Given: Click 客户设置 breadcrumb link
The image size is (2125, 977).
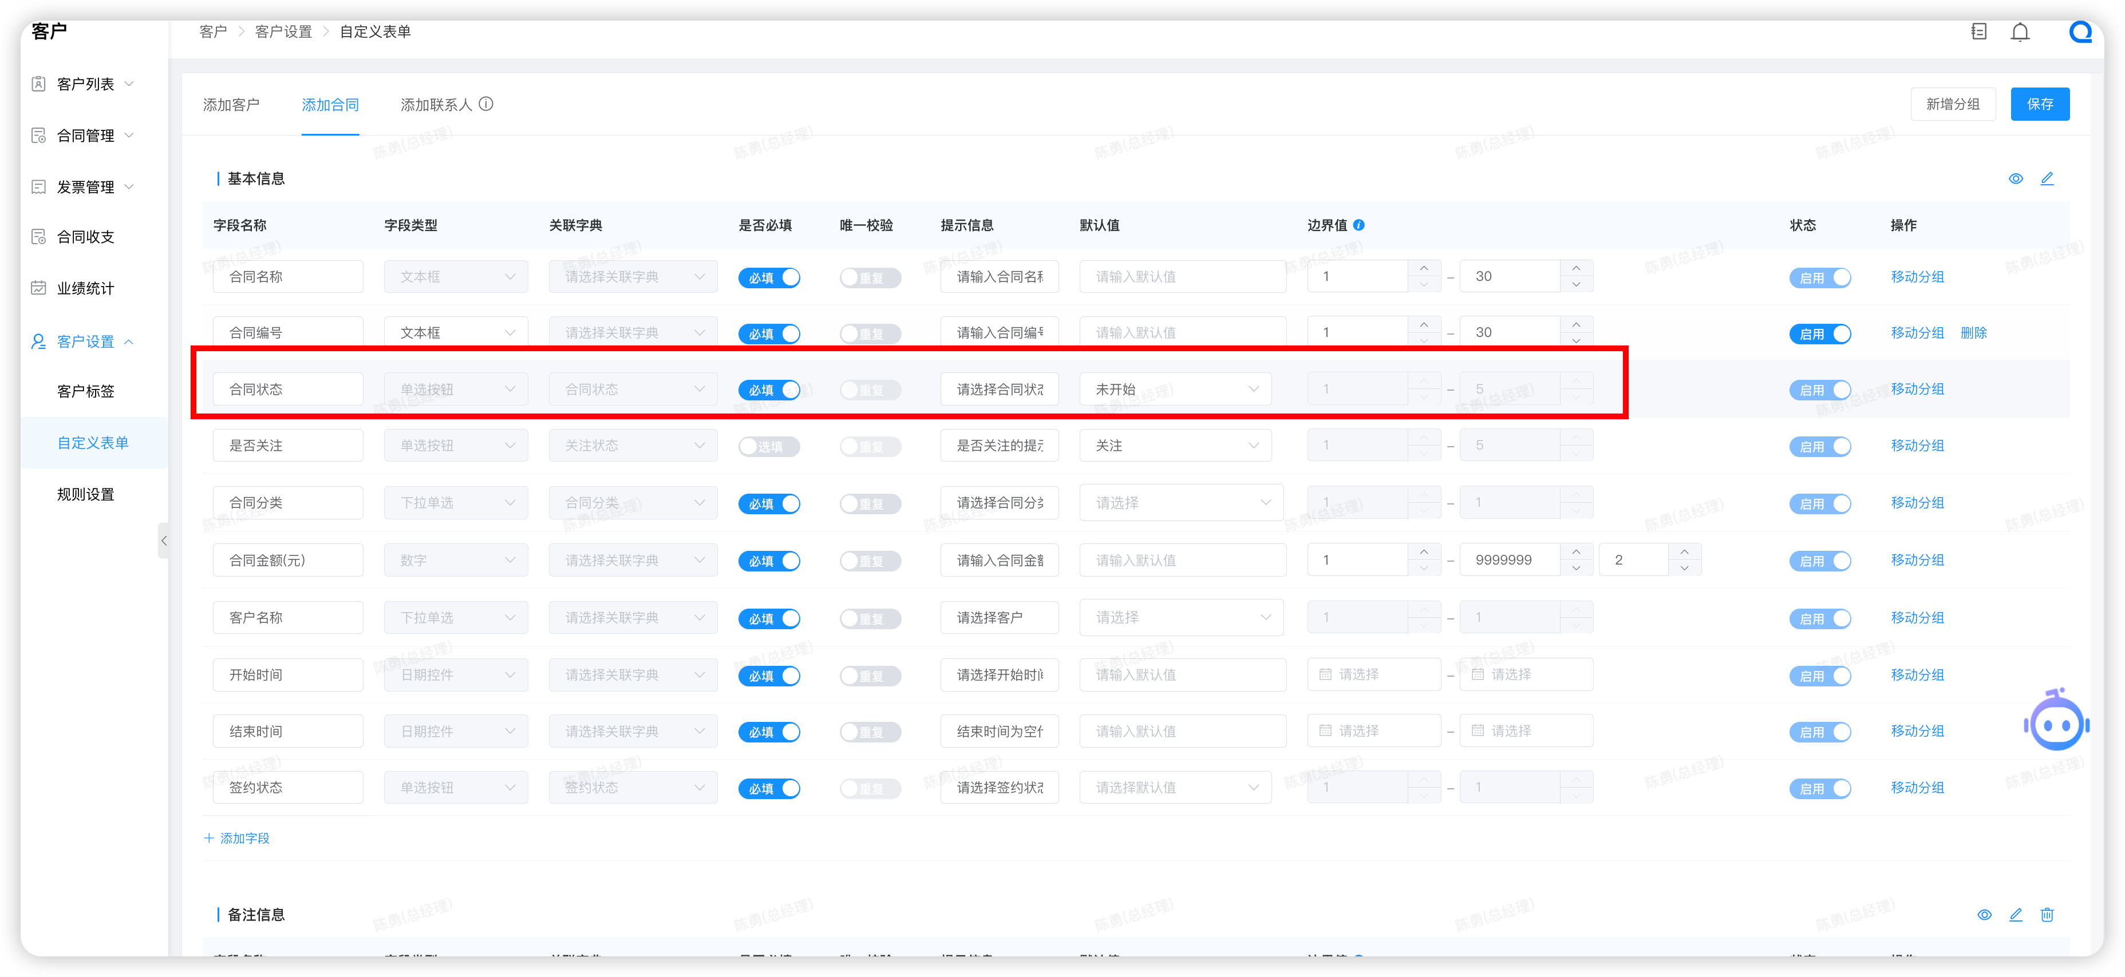Looking at the screenshot, I should 283,31.
